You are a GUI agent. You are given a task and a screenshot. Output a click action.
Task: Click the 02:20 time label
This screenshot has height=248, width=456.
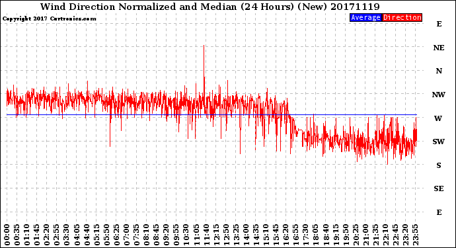[47, 235]
